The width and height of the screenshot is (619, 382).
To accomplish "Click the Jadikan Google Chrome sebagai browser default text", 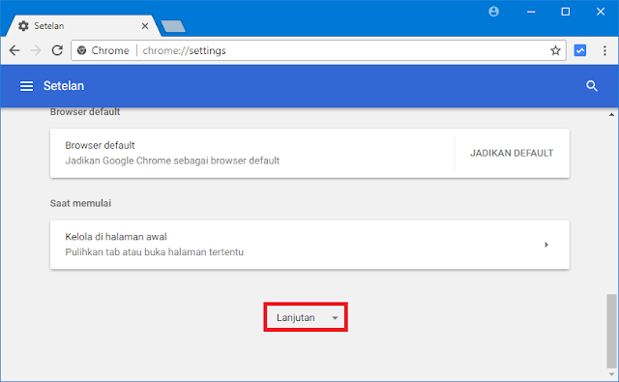I will click(172, 161).
